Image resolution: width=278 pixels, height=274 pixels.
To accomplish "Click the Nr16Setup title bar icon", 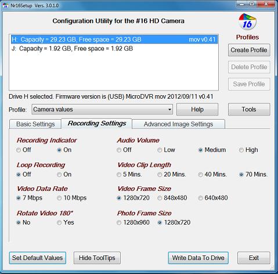I will 6,5.
